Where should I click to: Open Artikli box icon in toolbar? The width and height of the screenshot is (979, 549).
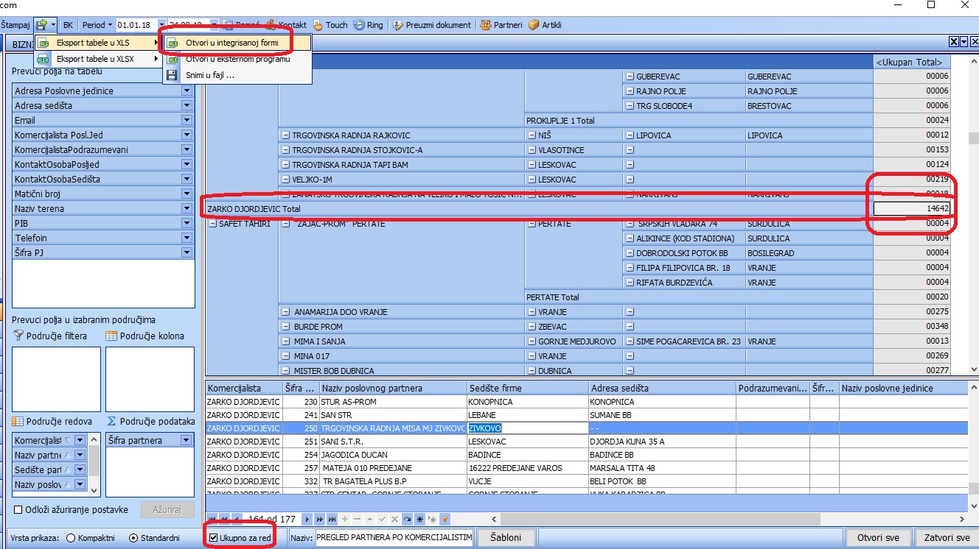[534, 25]
